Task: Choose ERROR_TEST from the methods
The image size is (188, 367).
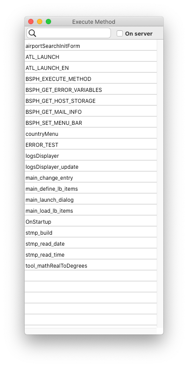Action: click(91, 145)
